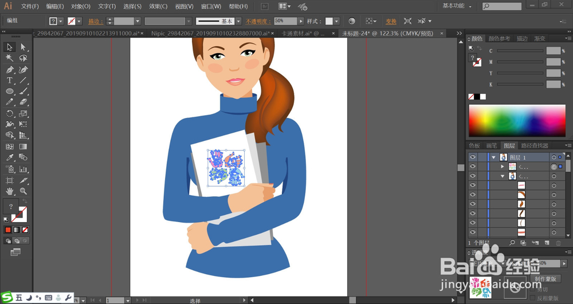573x304 pixels.
Task: Open the 效果(C) menu
Action: [x=158, y=6]
